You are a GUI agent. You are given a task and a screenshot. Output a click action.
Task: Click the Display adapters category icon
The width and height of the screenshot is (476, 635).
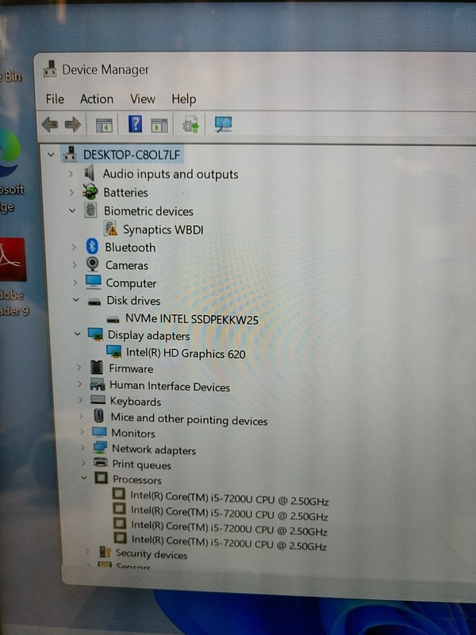pos(95,334)
